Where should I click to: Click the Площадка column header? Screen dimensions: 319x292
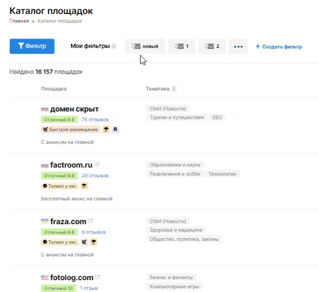point(54,89)
